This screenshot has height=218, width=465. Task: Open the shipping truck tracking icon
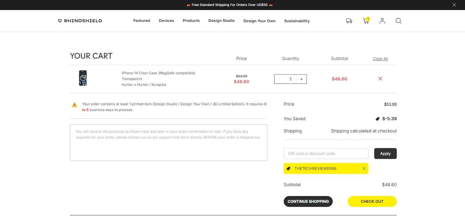[x=349, y=21]
